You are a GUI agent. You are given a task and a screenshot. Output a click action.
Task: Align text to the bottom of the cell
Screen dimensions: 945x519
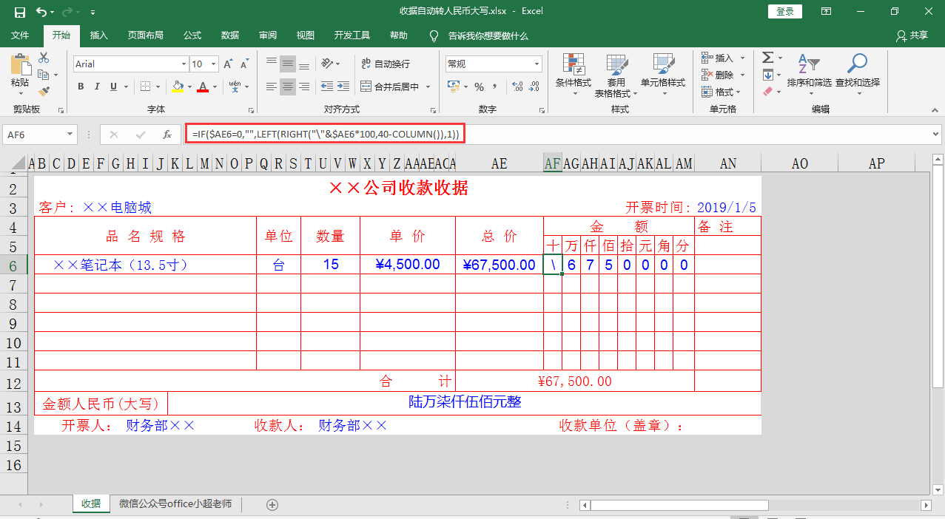tap(304, 64)
